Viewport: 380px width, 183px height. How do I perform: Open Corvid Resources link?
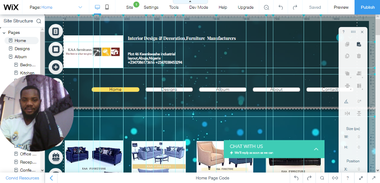coord(22,178)
